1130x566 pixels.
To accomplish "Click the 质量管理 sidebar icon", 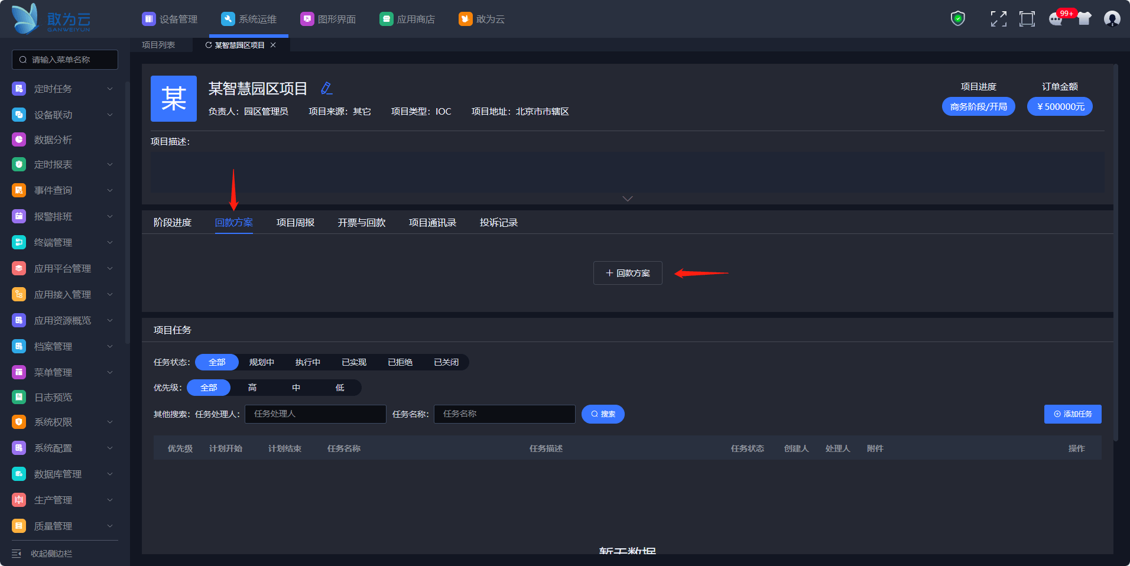I will point(19,526).
